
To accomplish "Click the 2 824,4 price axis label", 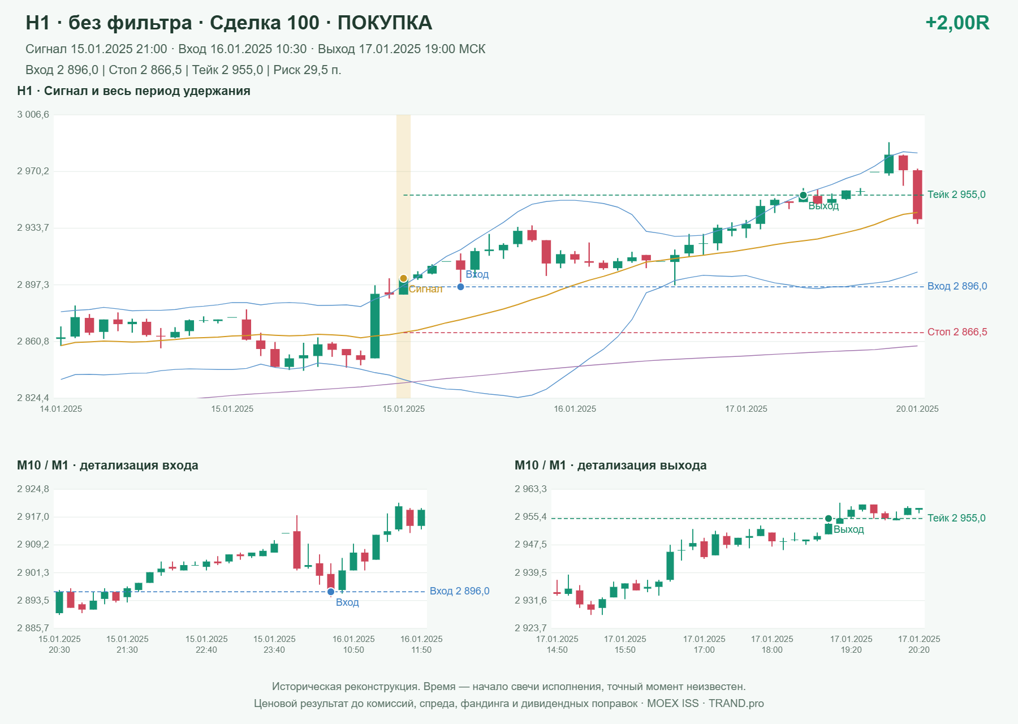I will 33,398.
